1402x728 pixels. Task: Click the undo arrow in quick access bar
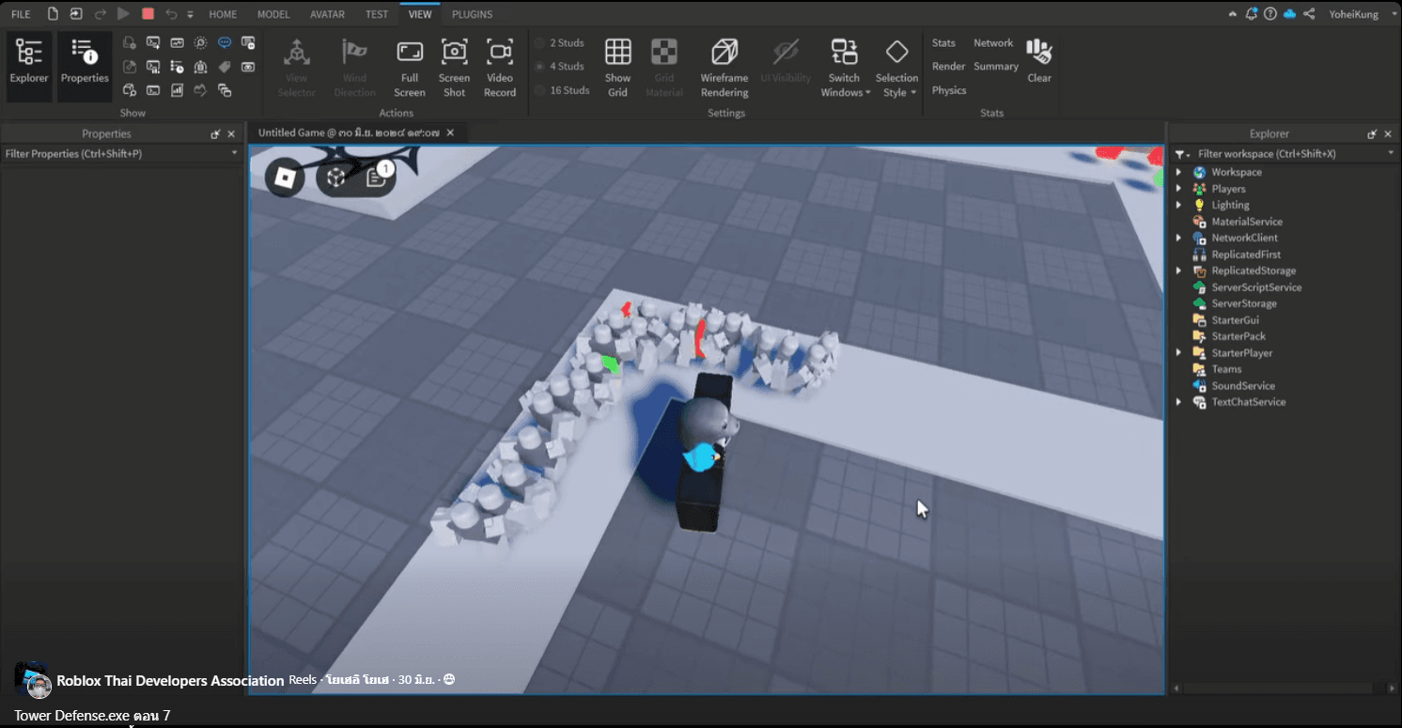(170, 14)
